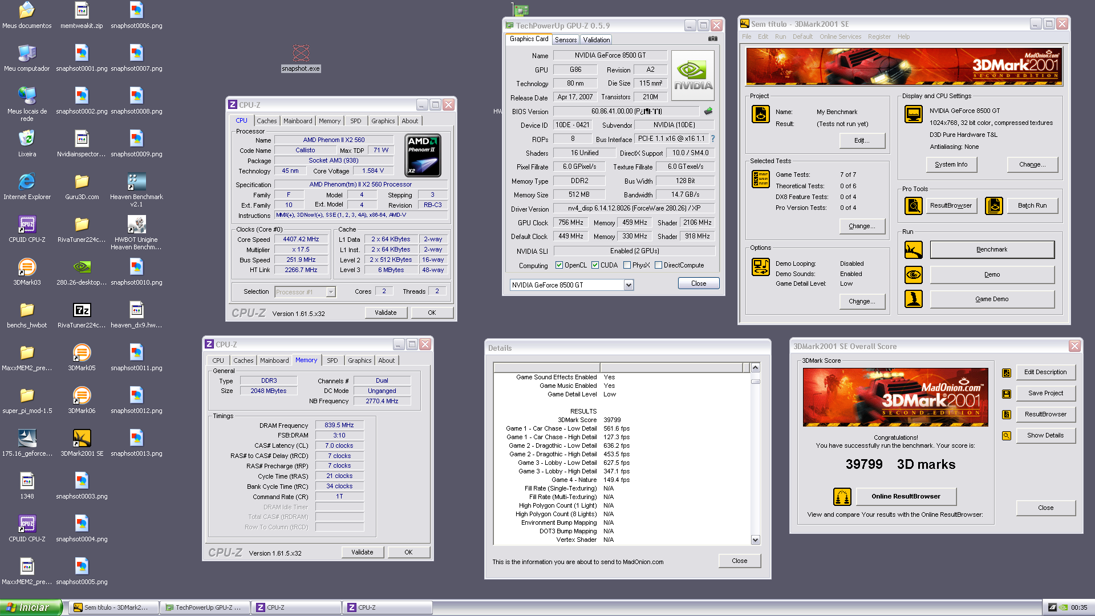Image resolution: width=1095 pixels, height=616 pixels.
Task: Click the NVIDIA tray icon in taskbar
Action: click(x=1063, y=608)
